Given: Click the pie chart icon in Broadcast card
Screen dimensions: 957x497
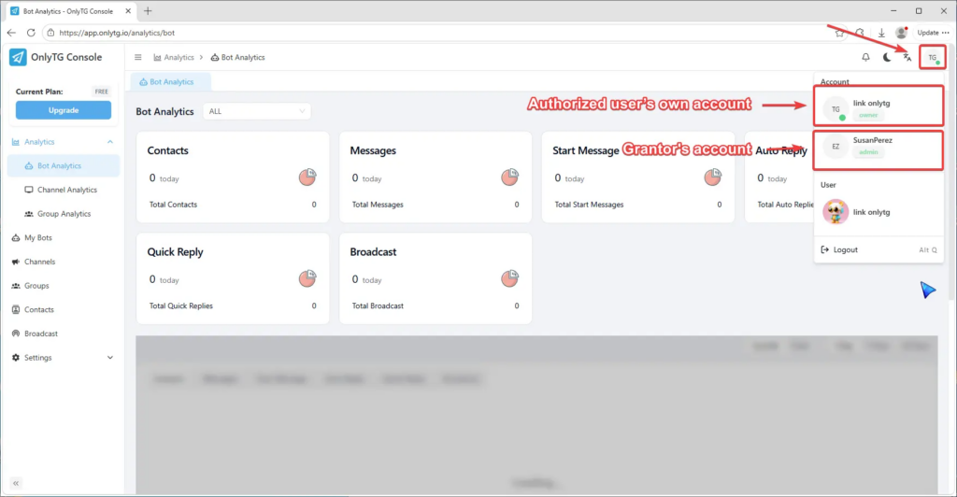Looking at the screenshot, I should click(509, 278).
